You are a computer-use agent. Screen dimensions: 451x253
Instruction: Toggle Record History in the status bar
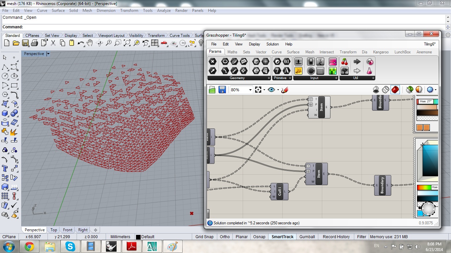click(x=336, y=237)
